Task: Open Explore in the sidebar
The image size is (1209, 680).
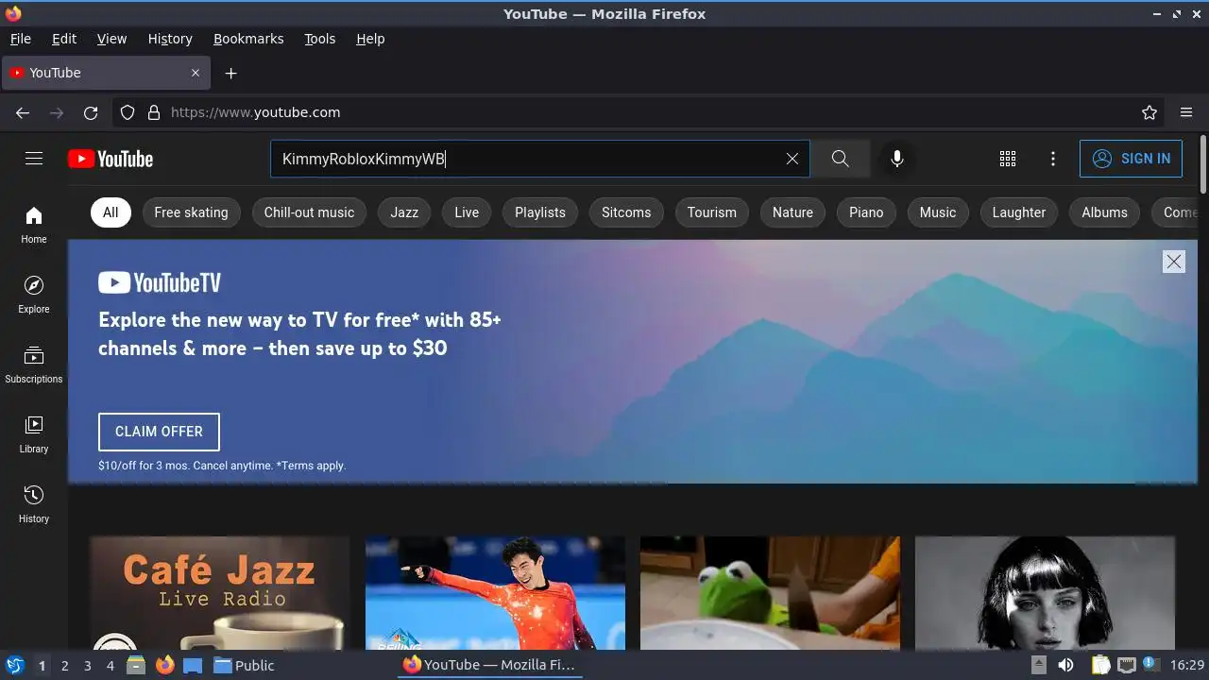Action: 34,295
